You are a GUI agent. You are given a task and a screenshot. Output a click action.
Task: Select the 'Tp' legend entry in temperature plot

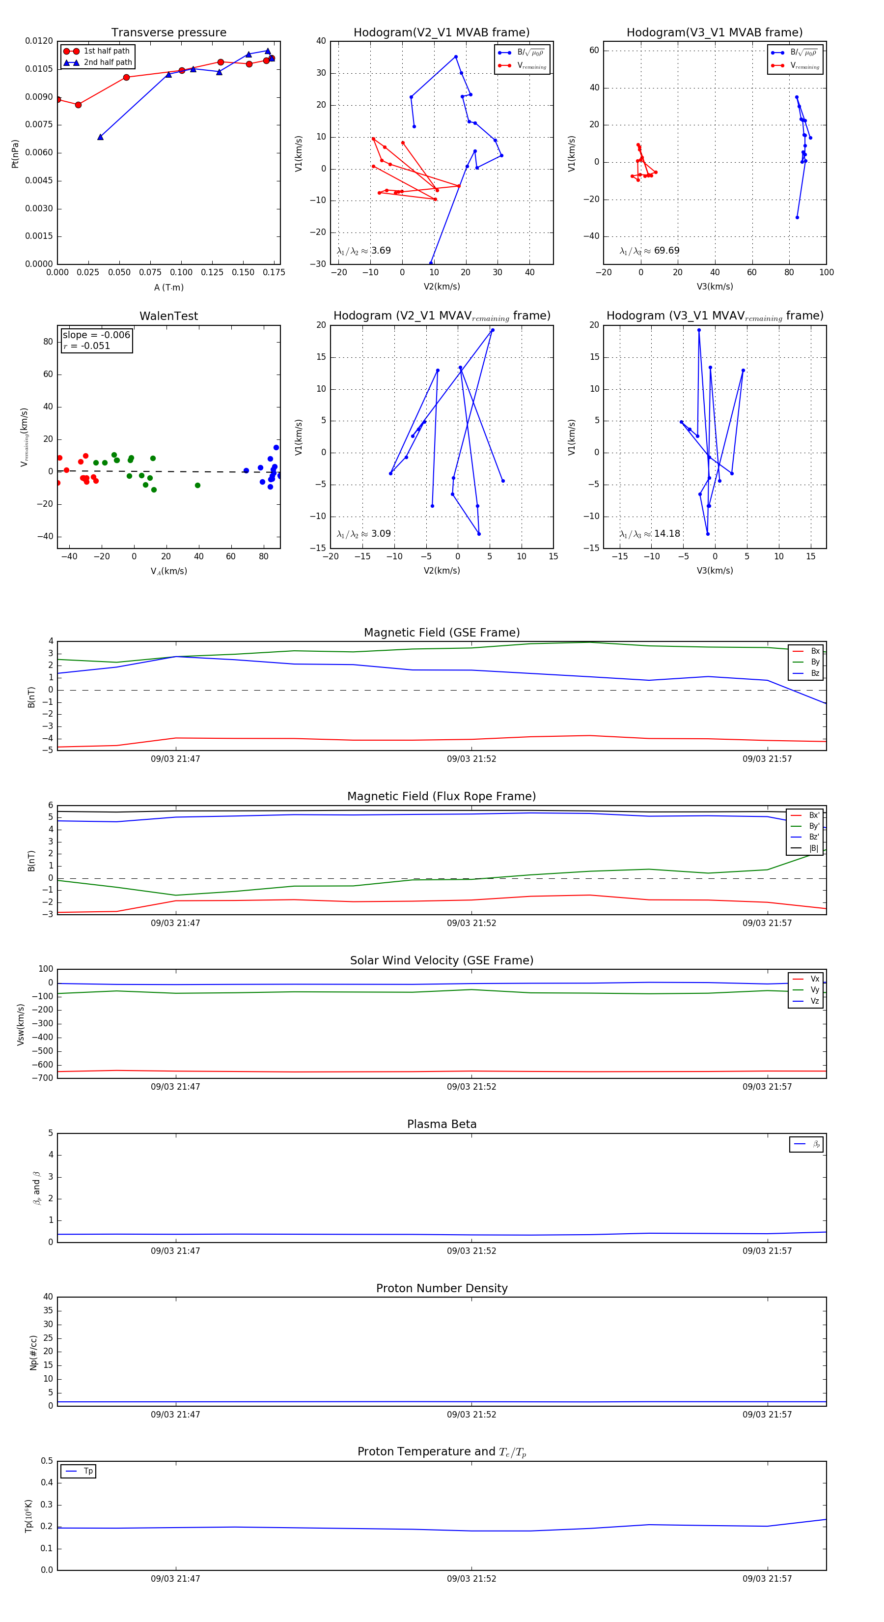tap(79, 1471)
